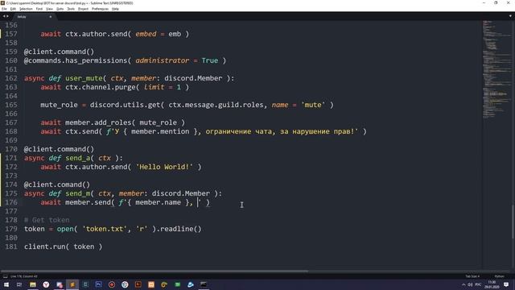Change Python syntax in status bar

coord(499,276)
